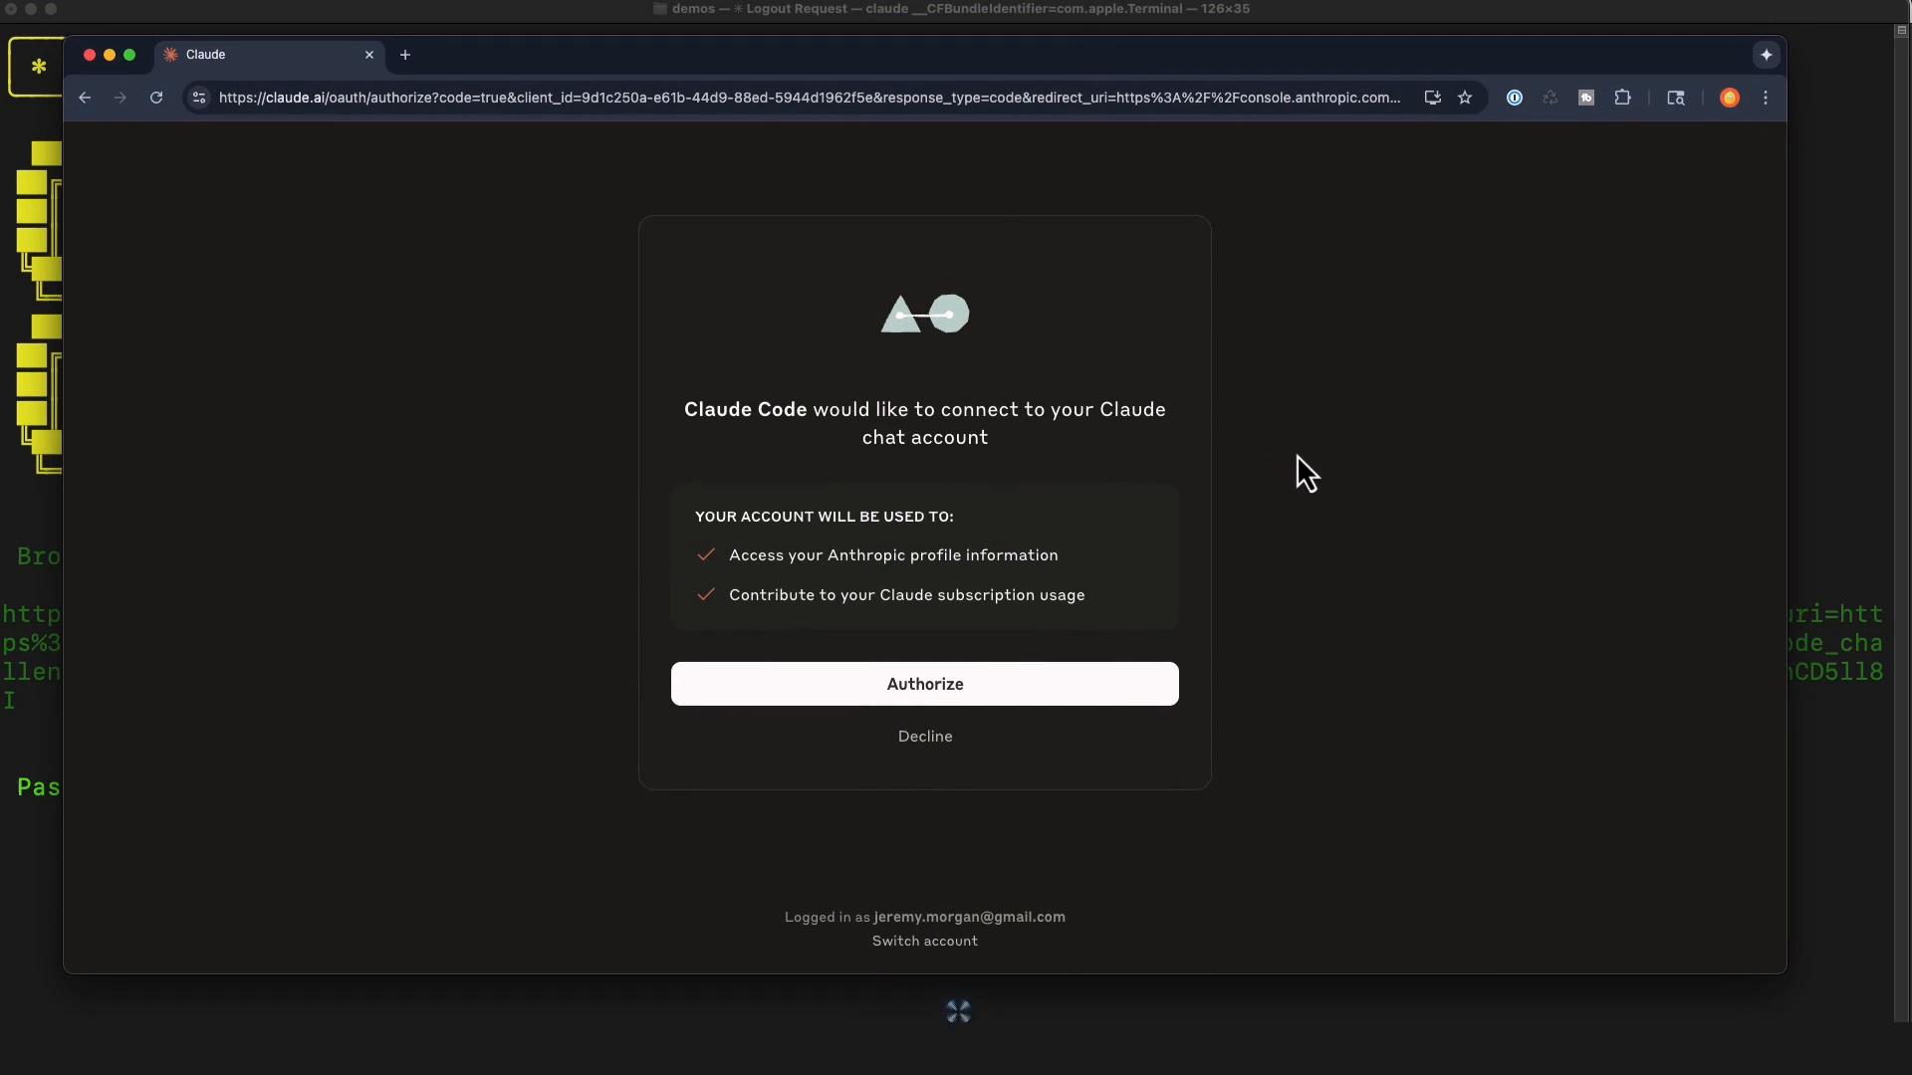Click the Claude Code connection logo graphic
Viewport: 1912px width, 1075px height.
pos(925,315)
